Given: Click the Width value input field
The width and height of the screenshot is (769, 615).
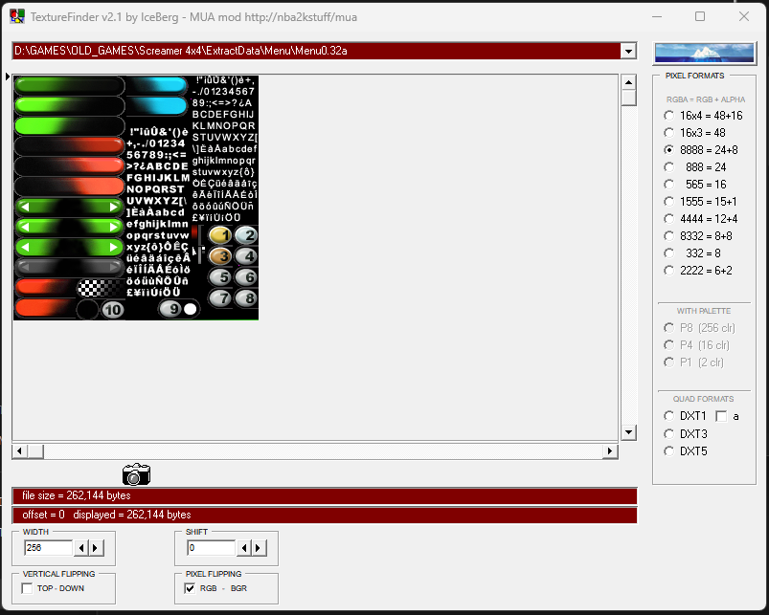Looking at the screenshot, I should [x=49, y=548].
